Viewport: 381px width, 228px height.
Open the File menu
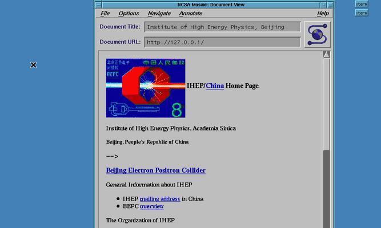click(105, 13)
